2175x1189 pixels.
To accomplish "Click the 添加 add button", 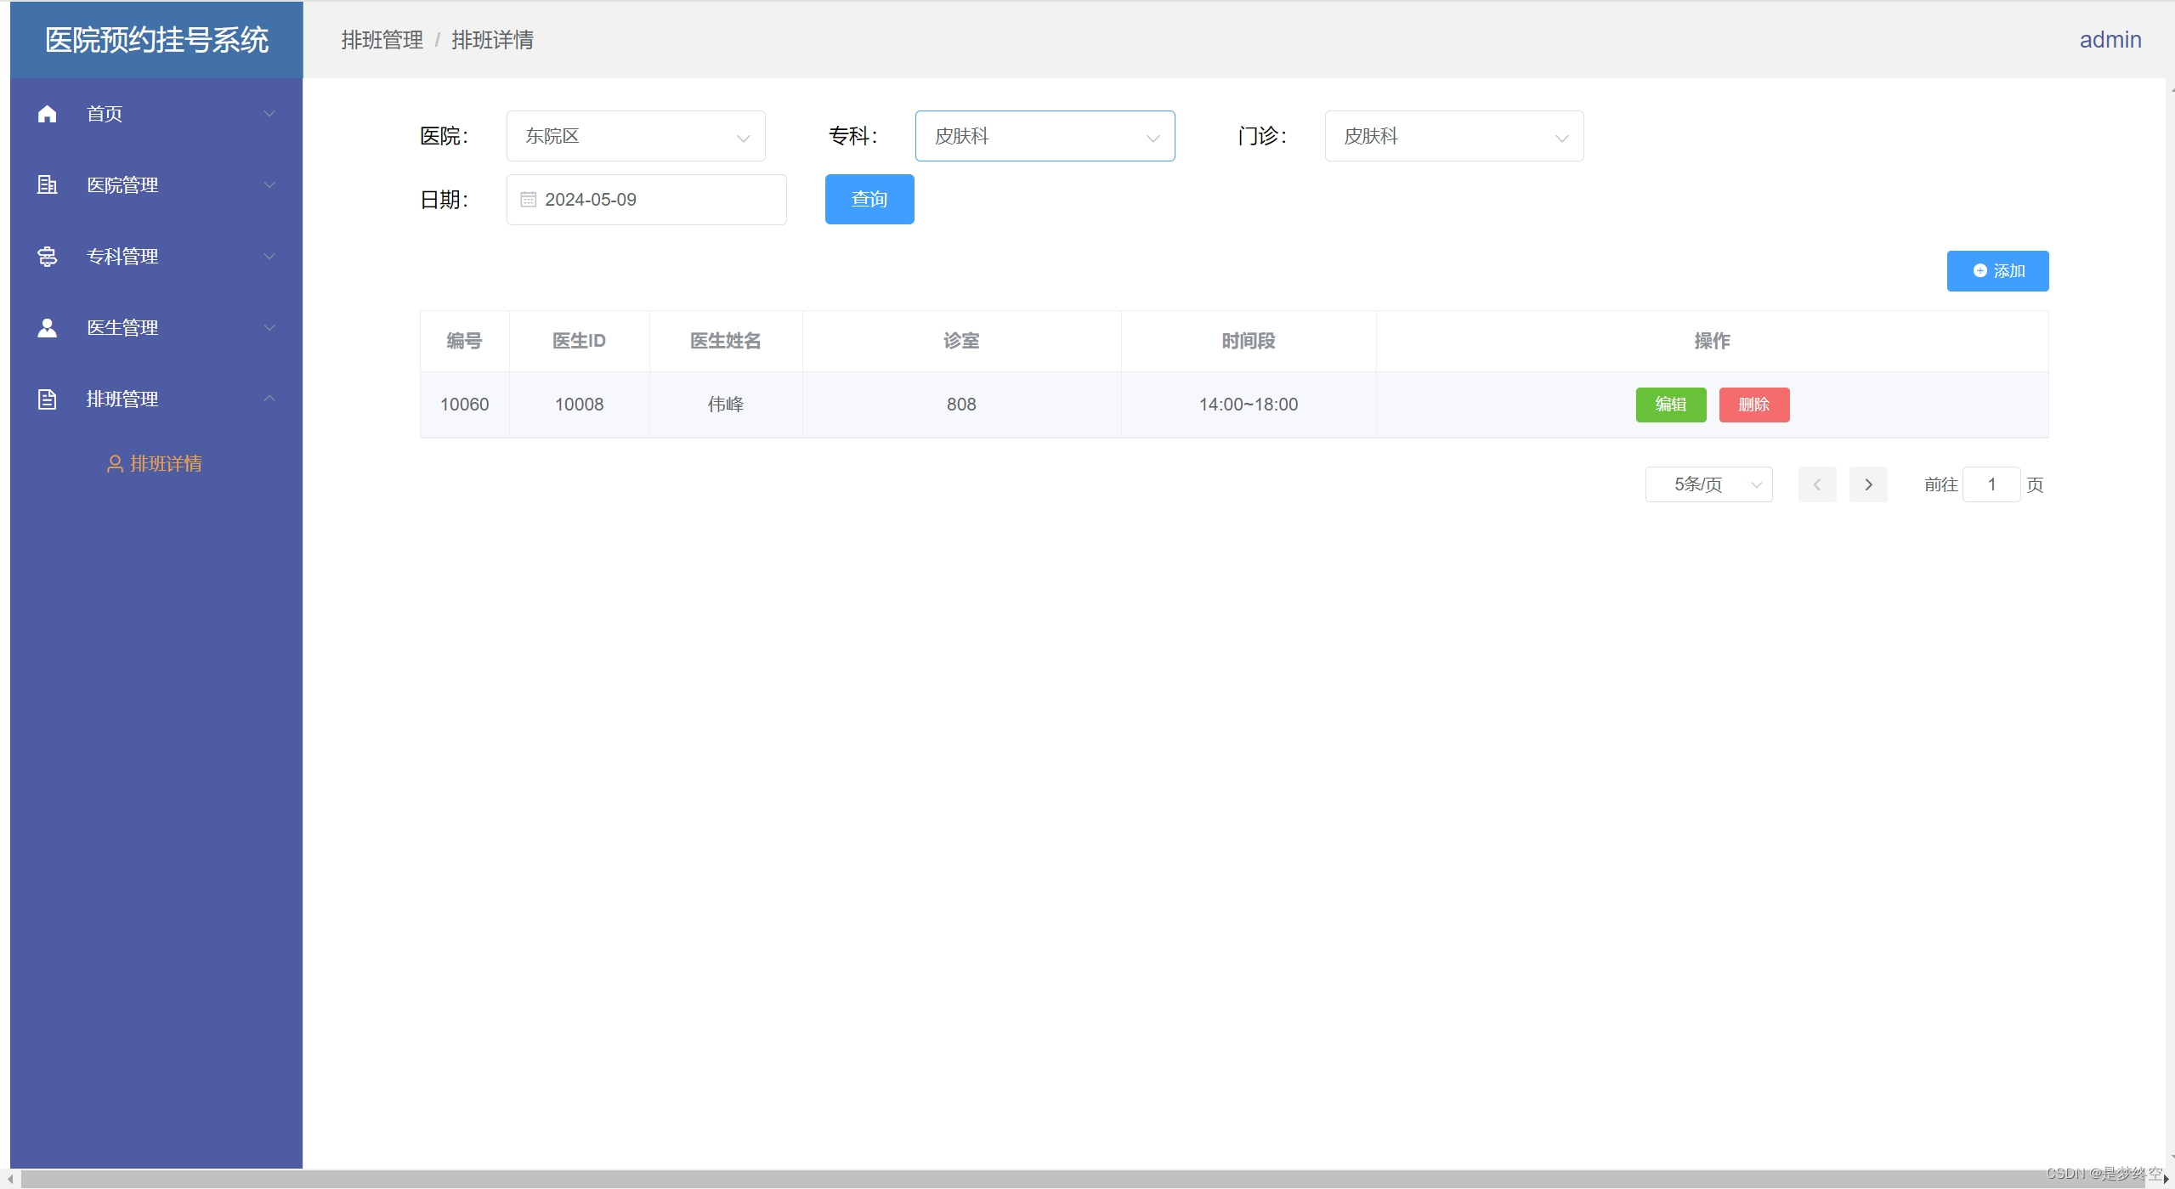I will (x=1997, y=270).
